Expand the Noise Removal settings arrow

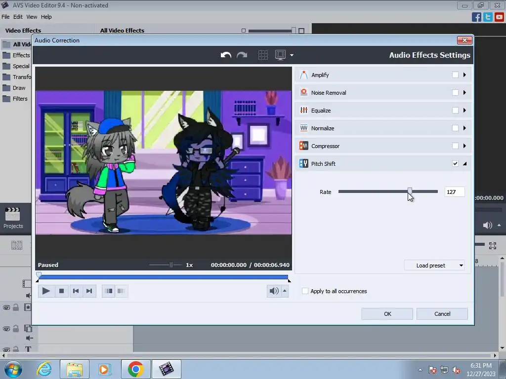point(464,92)
